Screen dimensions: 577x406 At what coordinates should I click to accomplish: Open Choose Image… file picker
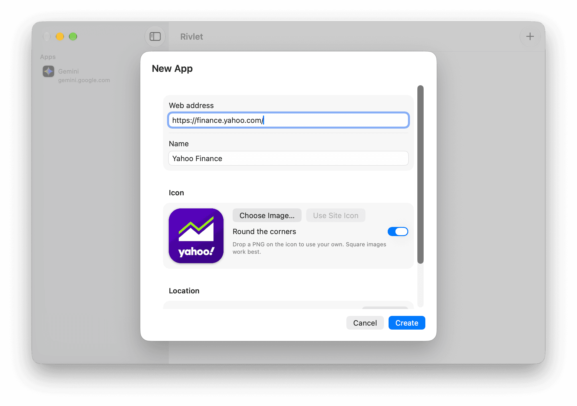[267, 216]
